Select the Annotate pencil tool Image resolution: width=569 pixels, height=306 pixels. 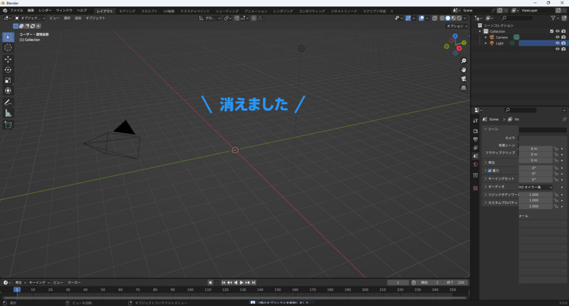8,103
